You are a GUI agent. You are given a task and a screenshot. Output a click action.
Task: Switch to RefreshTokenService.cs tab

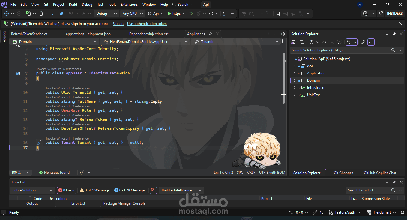29,34
